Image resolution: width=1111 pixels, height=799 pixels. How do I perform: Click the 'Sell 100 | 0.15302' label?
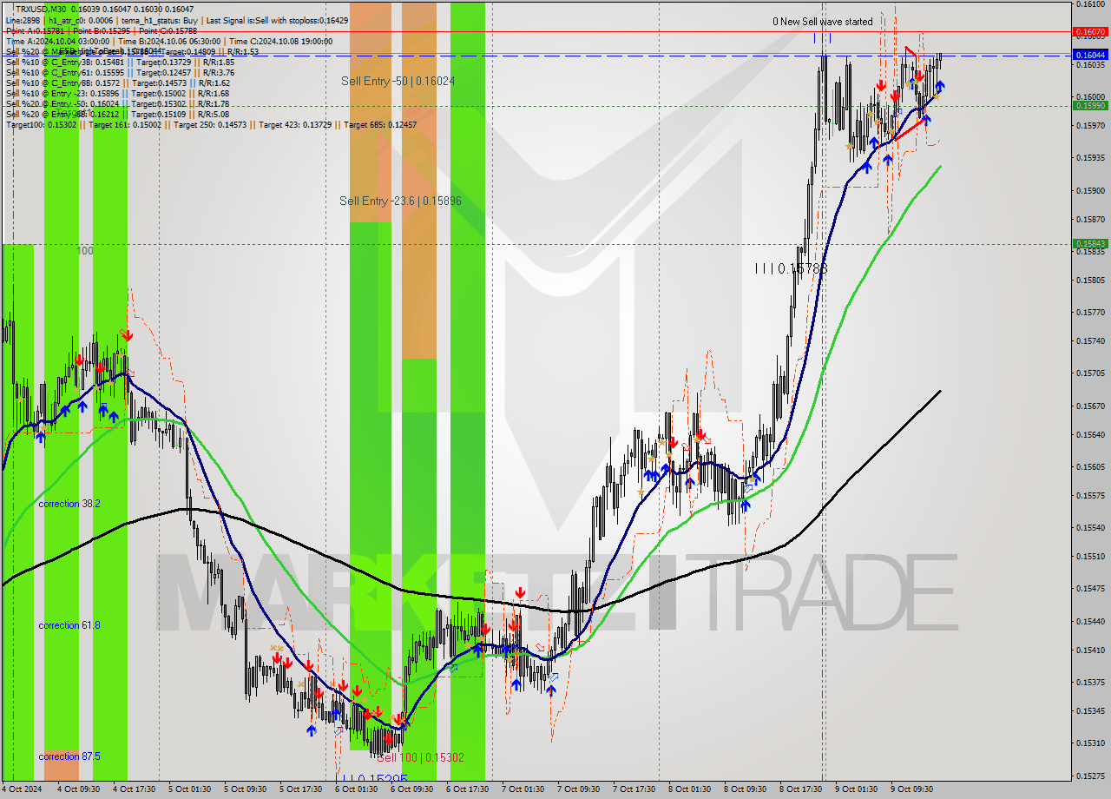point(420,757)
